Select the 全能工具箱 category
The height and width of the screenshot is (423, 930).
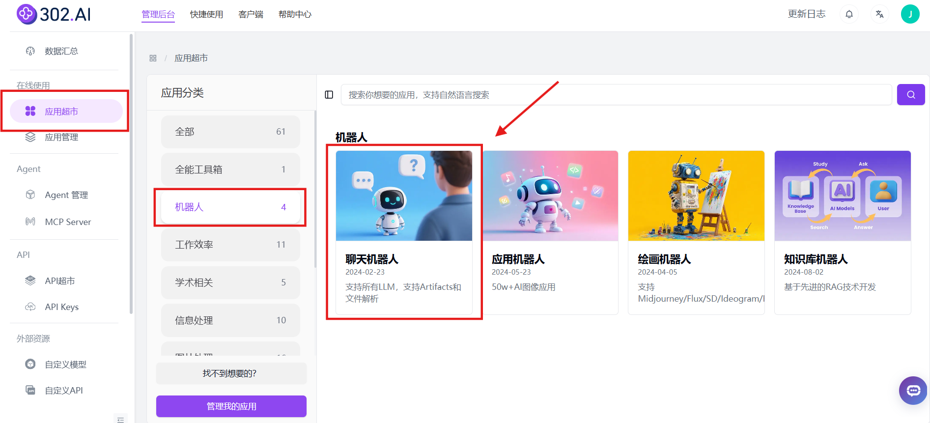point(230,169)
